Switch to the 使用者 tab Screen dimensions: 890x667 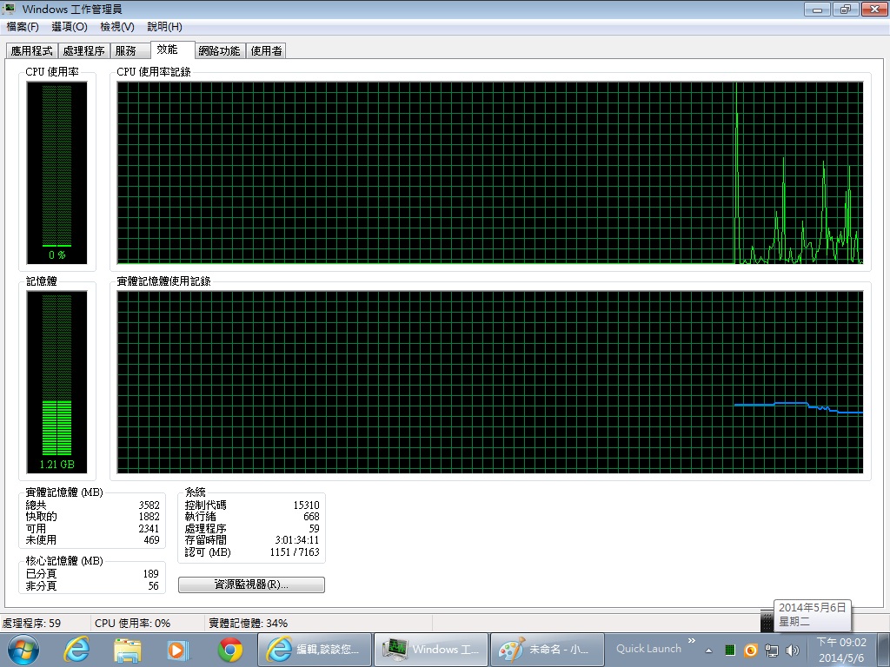point(266,51)
